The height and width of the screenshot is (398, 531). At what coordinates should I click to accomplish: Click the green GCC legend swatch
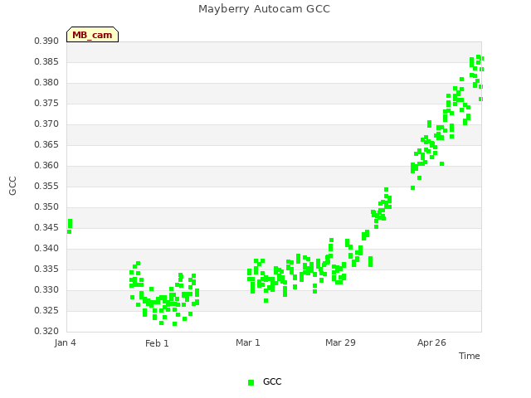pos(251,382)
